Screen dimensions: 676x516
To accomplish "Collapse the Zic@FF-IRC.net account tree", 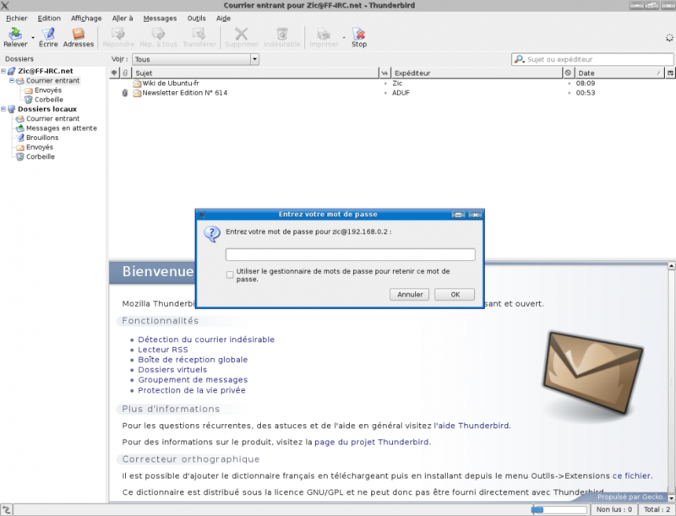I will point(3,72).
